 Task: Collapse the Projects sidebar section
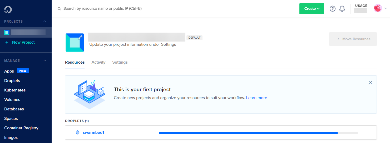(x=45, y=21)
